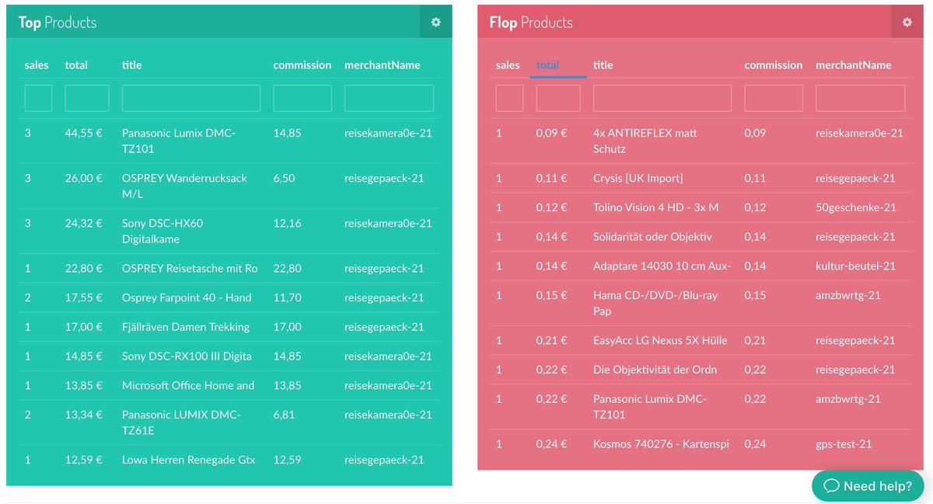Click OSPREY Reisetasche mit Ro row title
Image resolution: width=933 pixels, height=504 pixels.
[190, 268]
